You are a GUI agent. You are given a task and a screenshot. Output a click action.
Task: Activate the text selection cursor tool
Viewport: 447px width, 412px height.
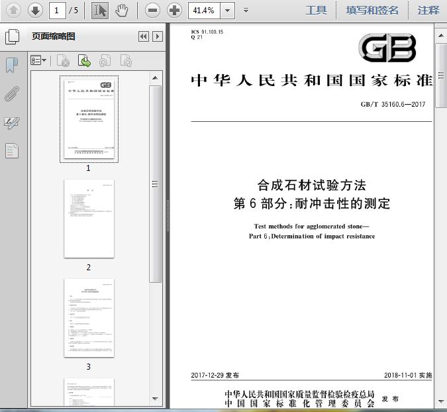100,11
